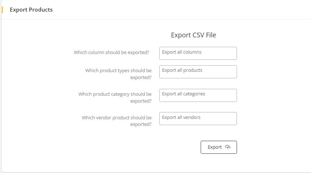Open the 'Export all products' dropdown
The height and width of the screenshot is (173, 311).
[198, 72]
